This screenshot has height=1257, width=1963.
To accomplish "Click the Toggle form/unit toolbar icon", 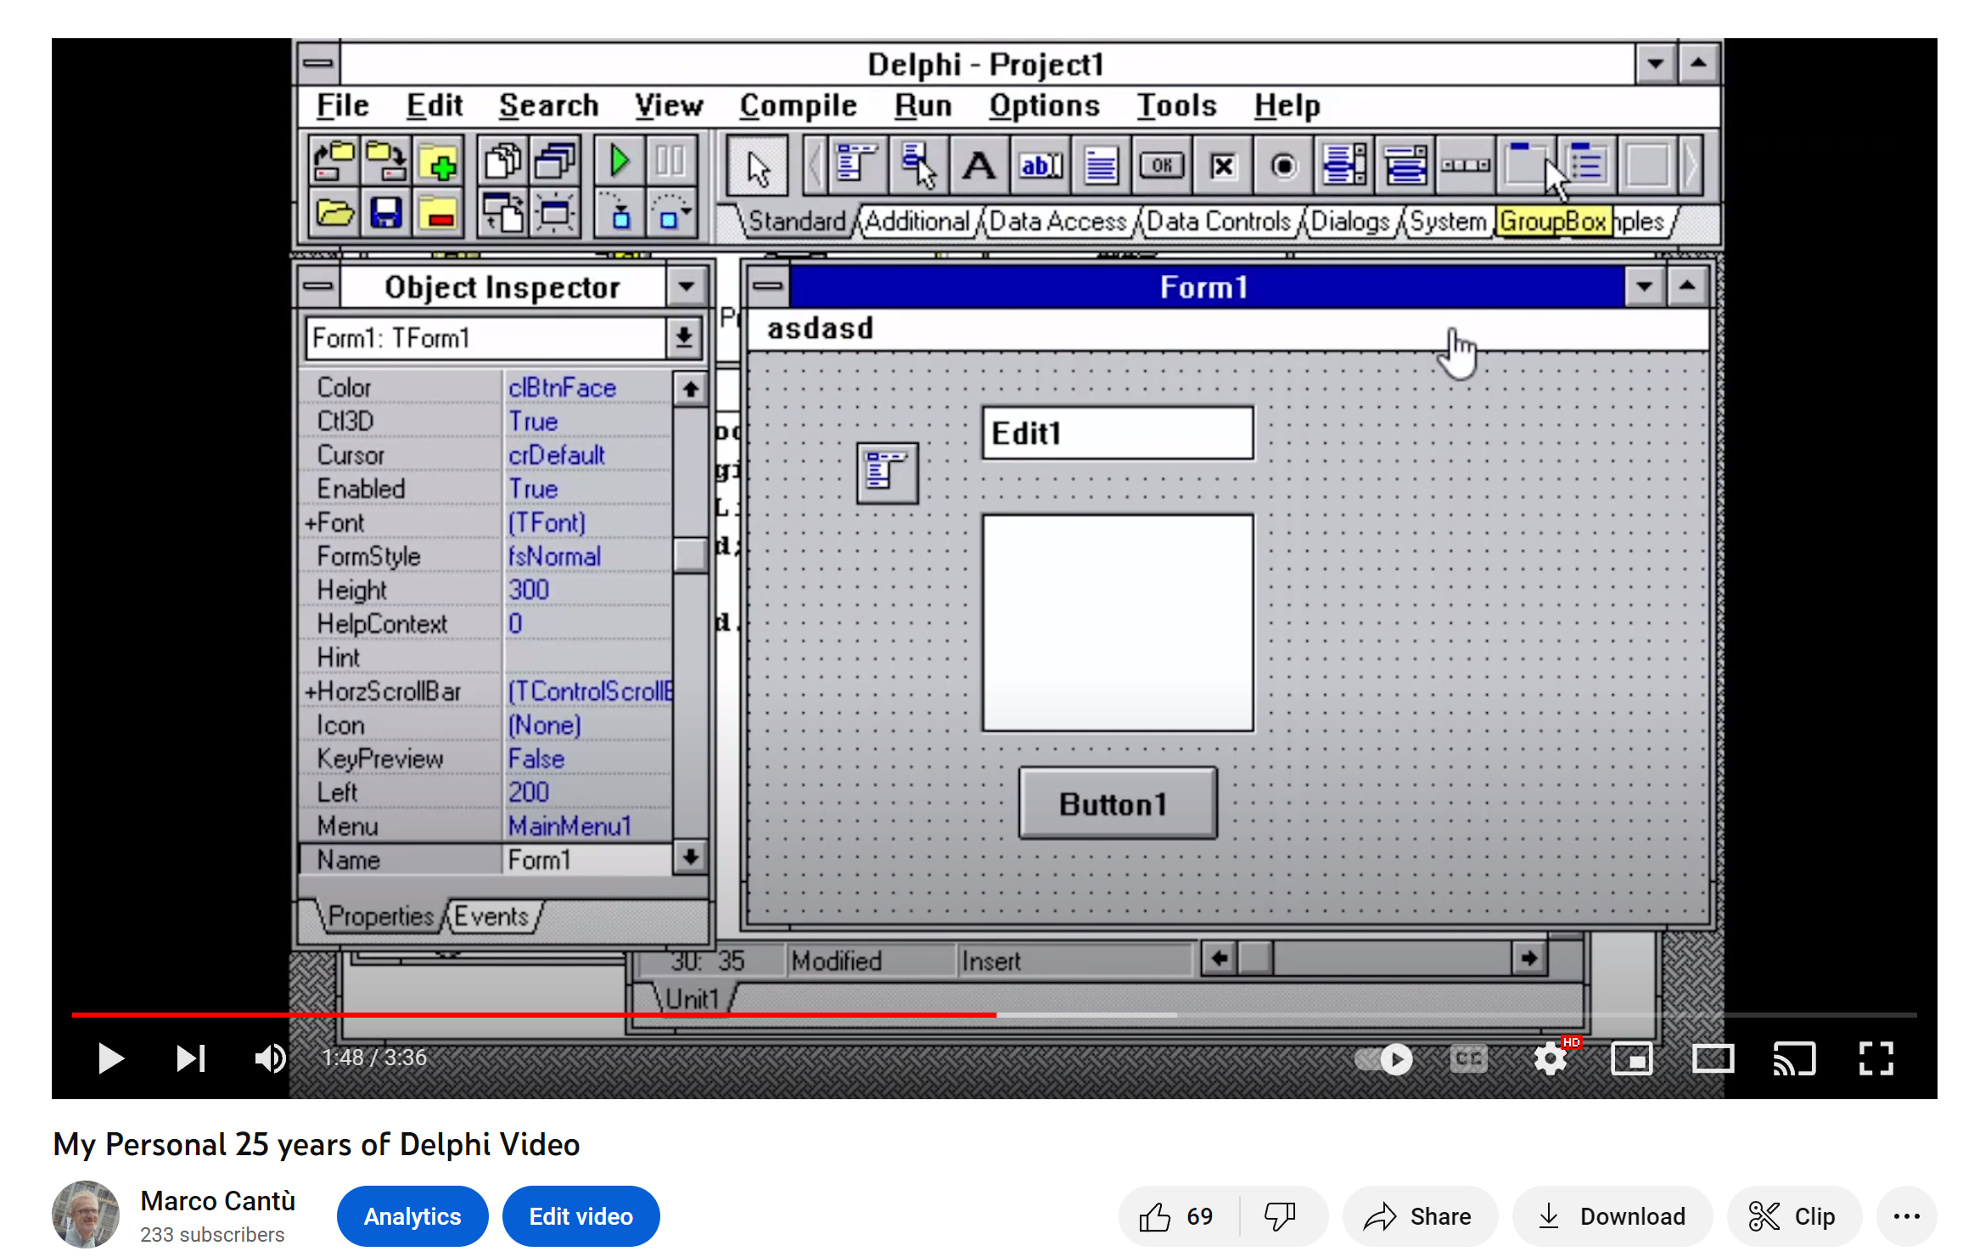I will click(502, 212).
